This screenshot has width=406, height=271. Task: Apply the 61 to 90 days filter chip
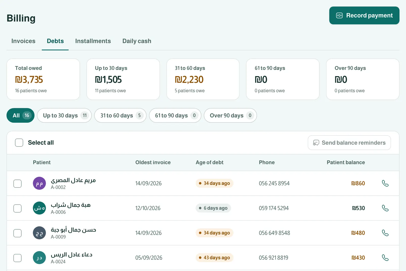(x=175, y=115)
